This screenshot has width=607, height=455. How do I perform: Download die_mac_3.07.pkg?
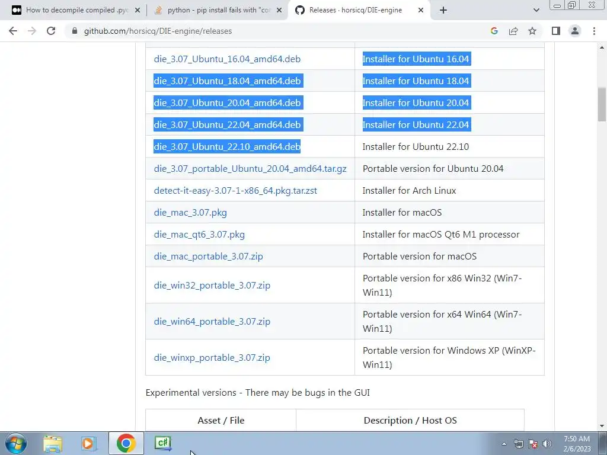pos(190,213)
